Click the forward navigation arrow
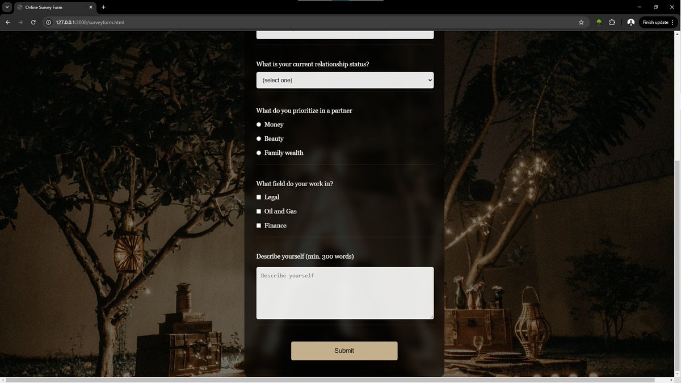 click(x=20, y=22)
